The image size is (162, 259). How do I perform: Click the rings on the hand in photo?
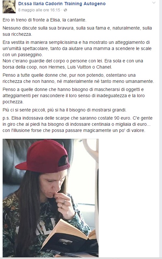pyautogui.click(x=63, y=204)
